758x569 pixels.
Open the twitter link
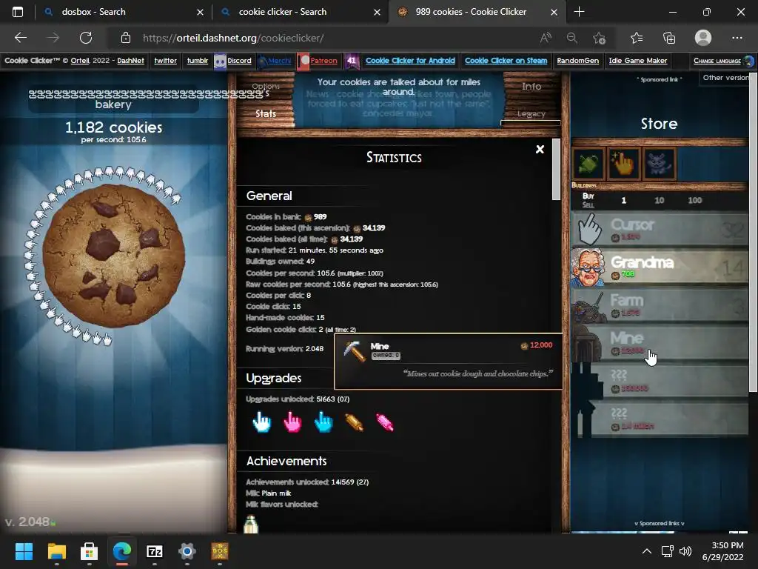(x=165, y=61)
